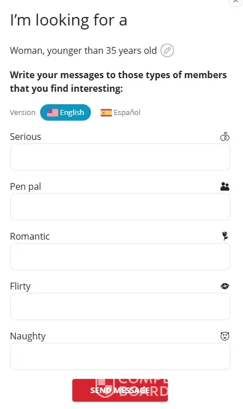Click the devil smiley icon for Naughty

pos(225,336)
